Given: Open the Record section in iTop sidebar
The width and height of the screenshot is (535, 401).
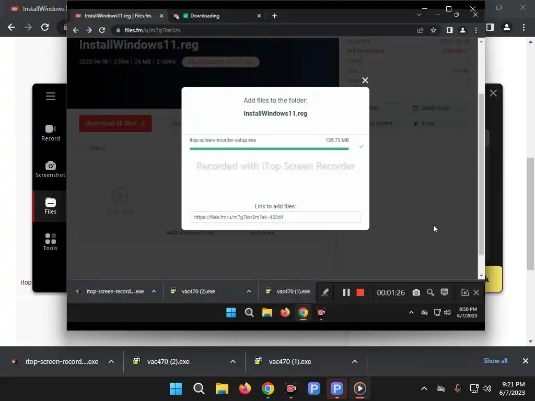Looking at the screenshot, I should pyautogui.click(x=51, y=133).
